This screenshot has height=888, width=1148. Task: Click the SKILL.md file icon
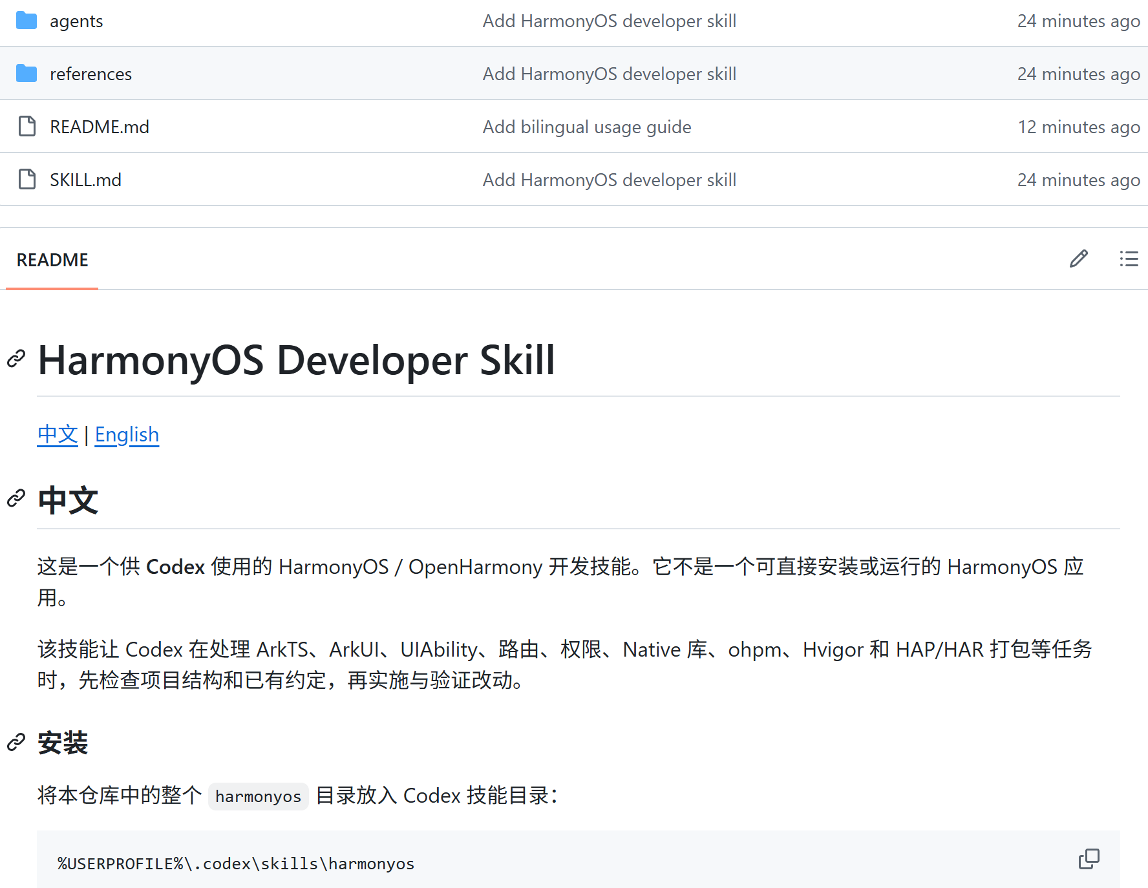click(x=27, y=180)
